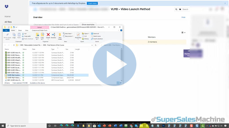This screenshot has height=128, width=229.
Task: Click the Delete icon in the ribbon
Action: (48, 35)
